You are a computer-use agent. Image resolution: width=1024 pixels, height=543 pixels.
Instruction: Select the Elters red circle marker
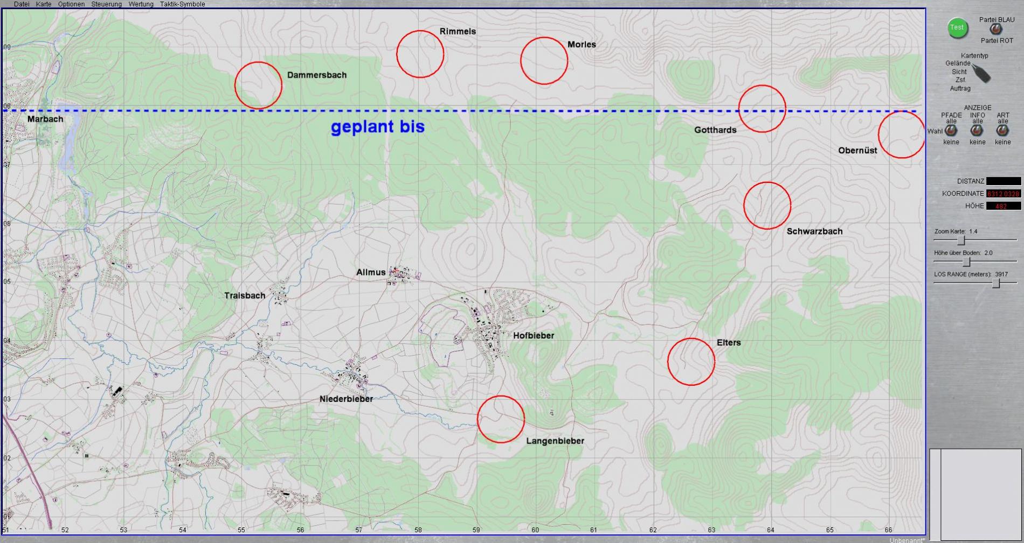691,362
